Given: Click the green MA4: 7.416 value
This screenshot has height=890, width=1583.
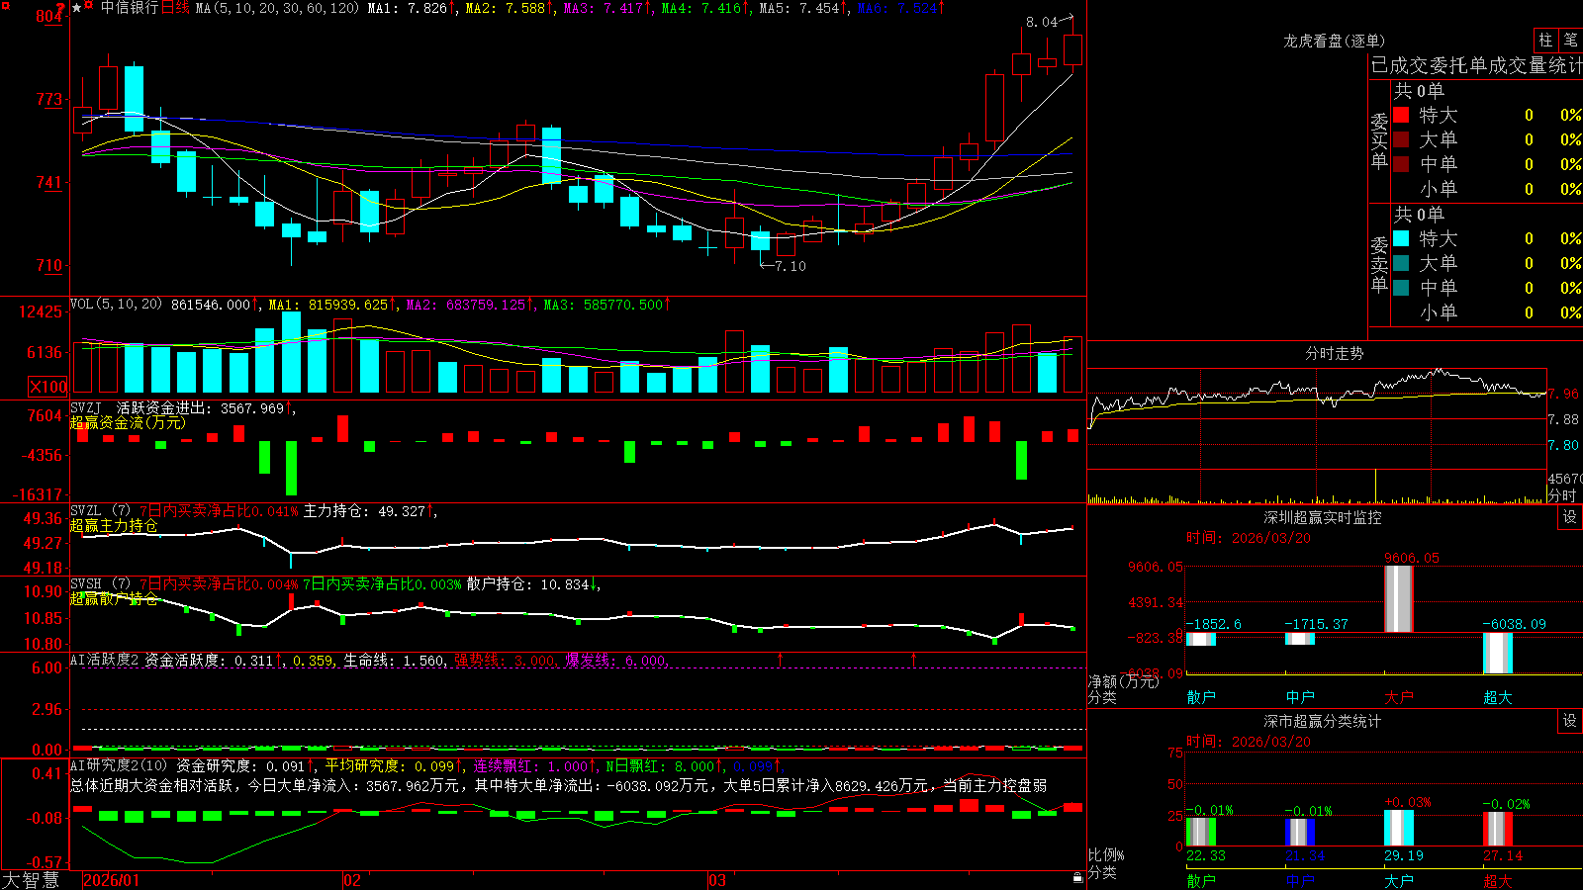Looking at the screenshot, I should 705,8.
